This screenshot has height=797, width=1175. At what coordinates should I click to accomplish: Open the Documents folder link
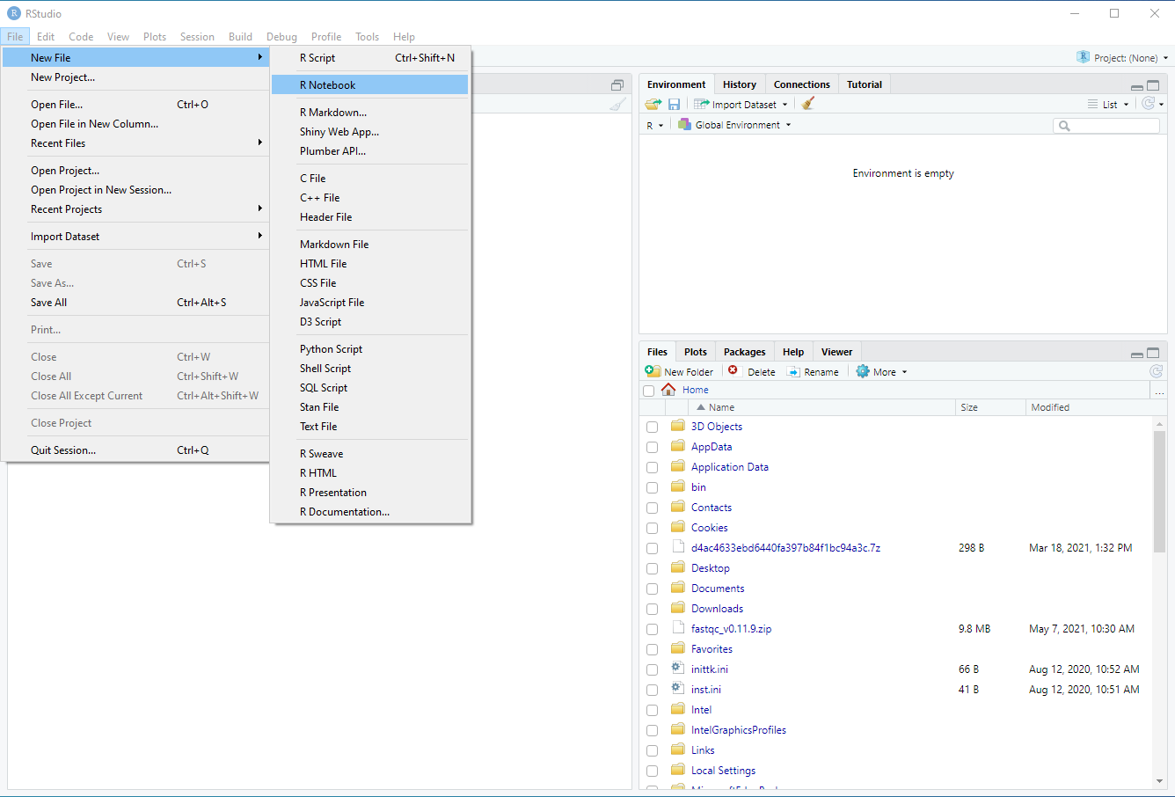pyautogui.click(x=718, y=589)
